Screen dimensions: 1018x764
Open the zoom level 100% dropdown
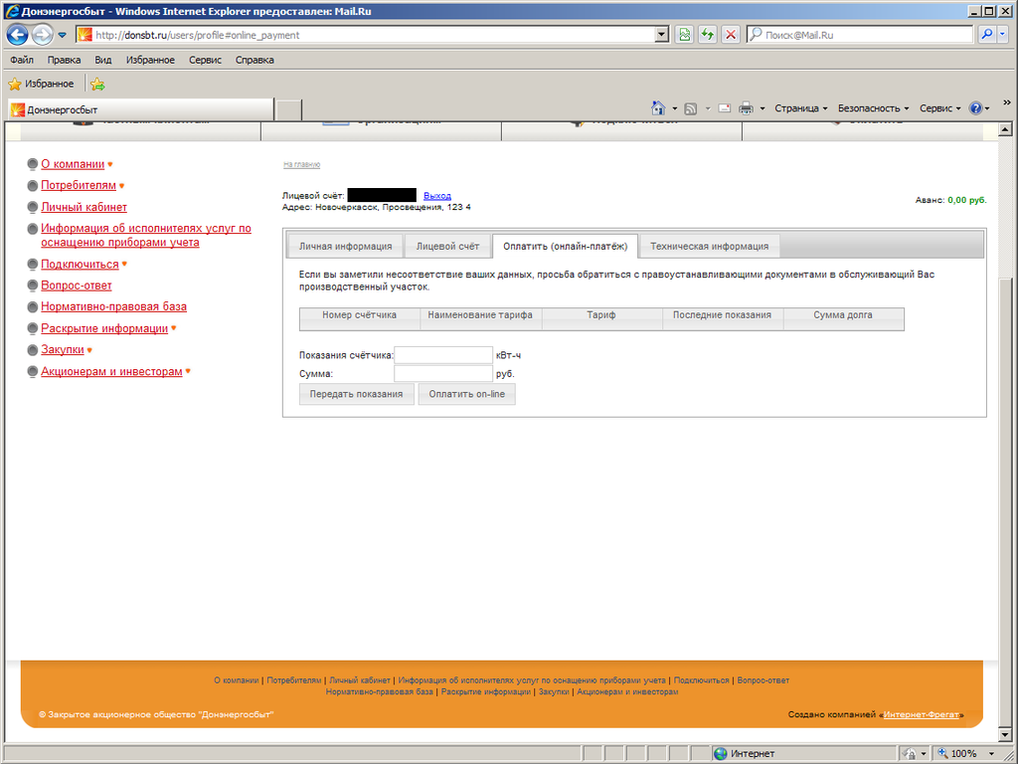[x=991, y=754]
